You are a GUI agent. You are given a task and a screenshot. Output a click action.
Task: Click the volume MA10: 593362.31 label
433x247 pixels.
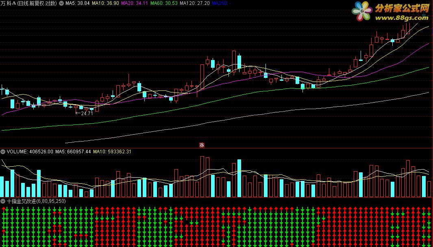point(112,152)
